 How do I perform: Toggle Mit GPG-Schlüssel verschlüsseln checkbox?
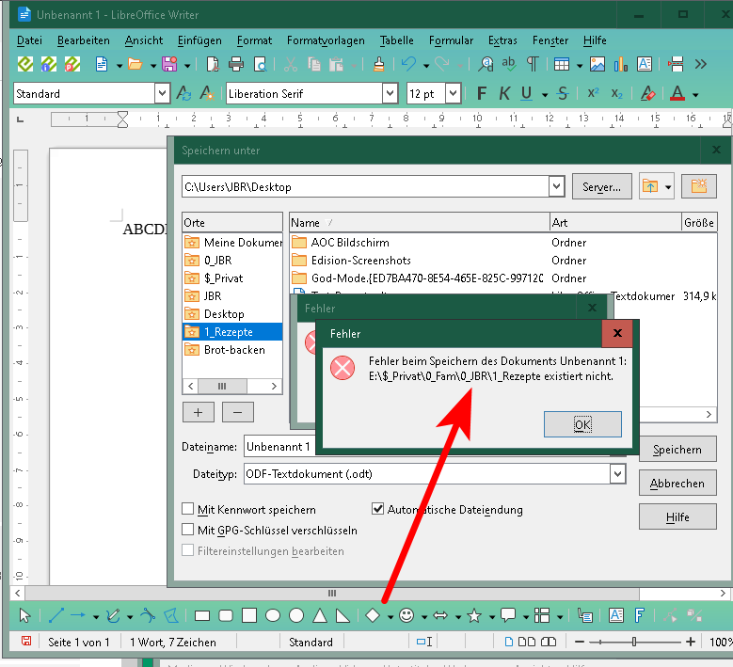click(187, 529)
